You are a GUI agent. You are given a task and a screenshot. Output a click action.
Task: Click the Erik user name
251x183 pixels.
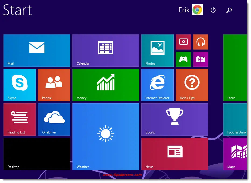pyautogui.click(x=184, y=10)
